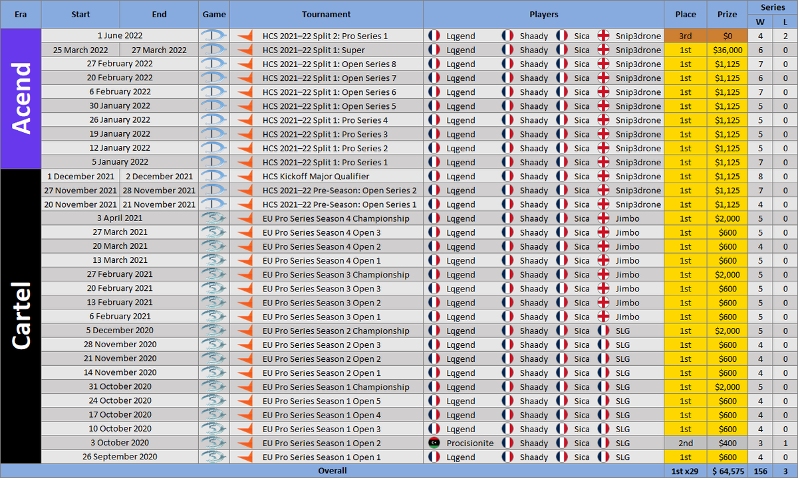Screen dimensions: 798x478
Task: Click the orange icon beside EU Pro Series Season 2 Open 1
Action: click(245, 372)
